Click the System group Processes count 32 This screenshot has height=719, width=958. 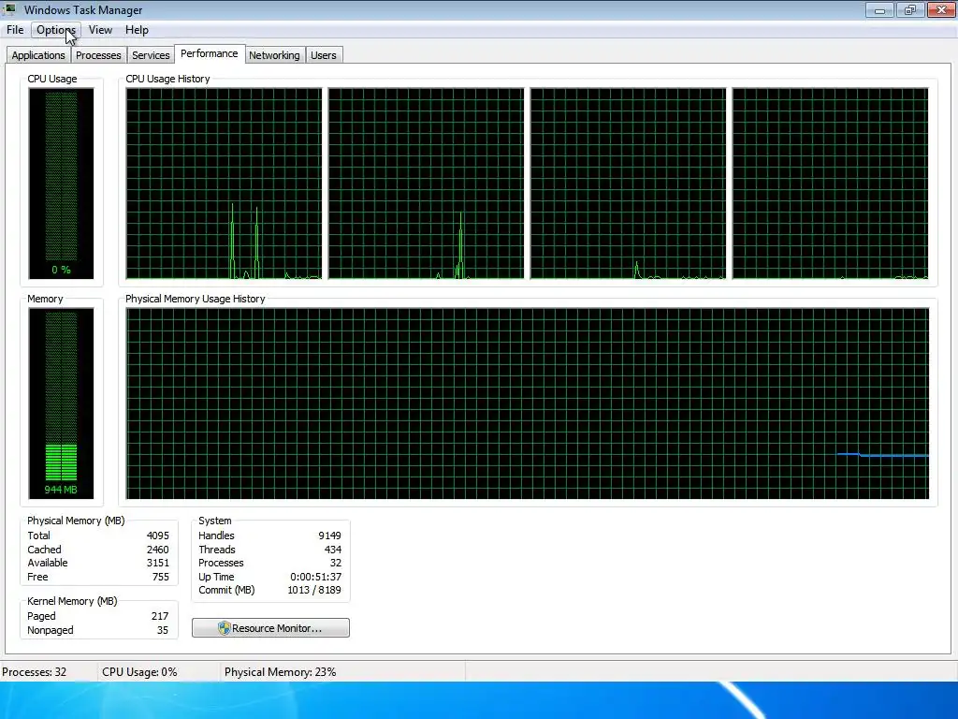click(336, 563)
